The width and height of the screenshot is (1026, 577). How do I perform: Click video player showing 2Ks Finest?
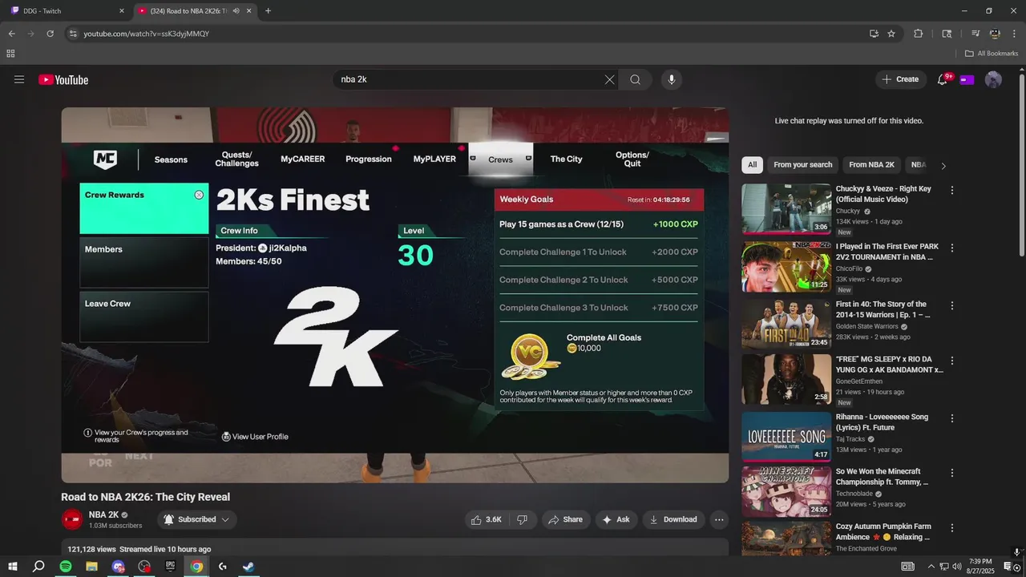(x=395, y=295)
